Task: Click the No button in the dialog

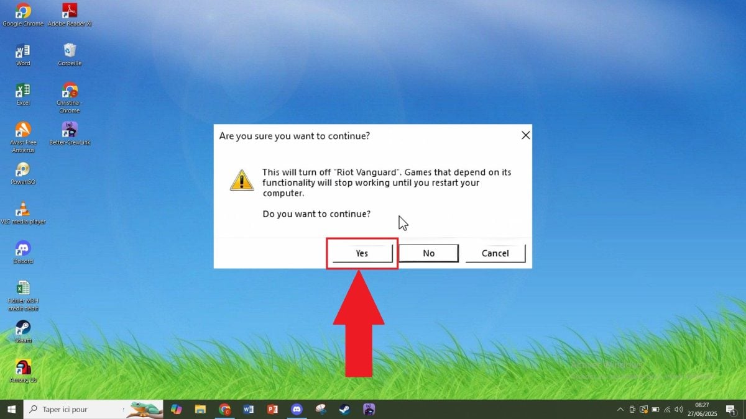Action: tap(428, 253)
